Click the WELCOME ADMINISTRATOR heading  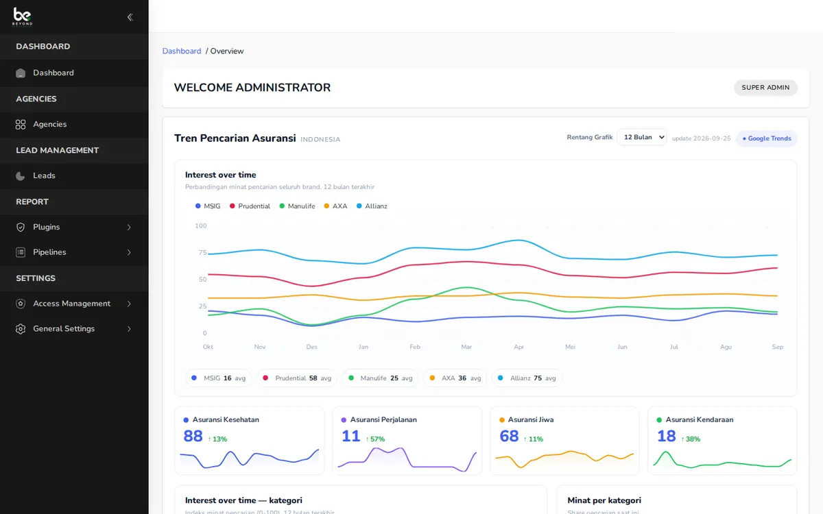pyautogui.click(x=252, y=88)
